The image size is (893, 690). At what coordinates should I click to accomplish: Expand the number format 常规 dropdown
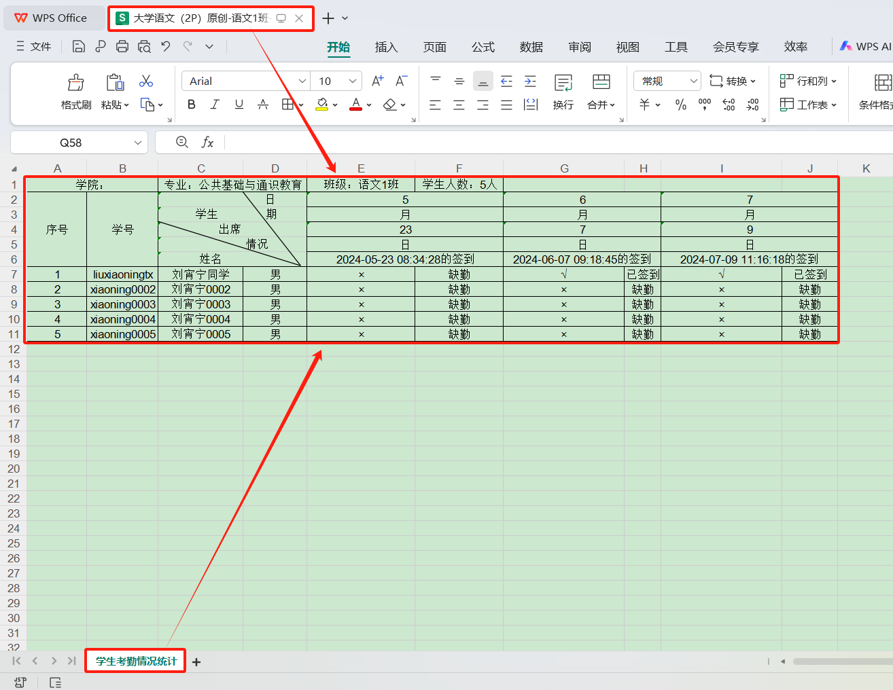(x=693, y=81)
